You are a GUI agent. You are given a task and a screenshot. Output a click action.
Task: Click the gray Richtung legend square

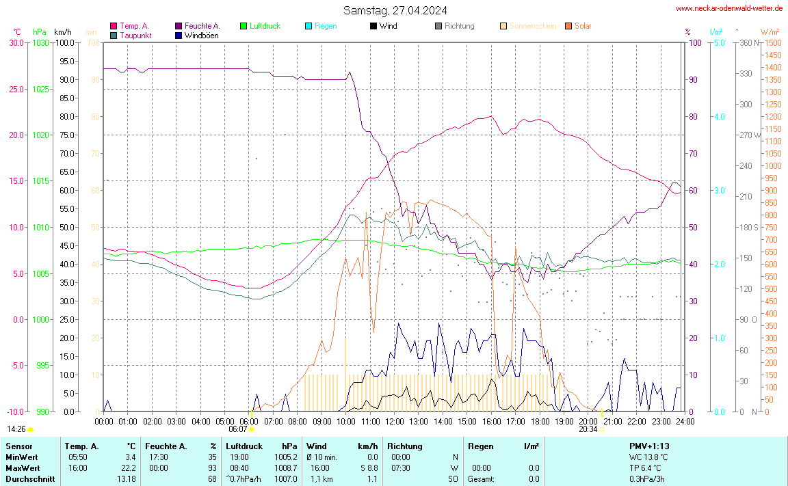[438, 26]
